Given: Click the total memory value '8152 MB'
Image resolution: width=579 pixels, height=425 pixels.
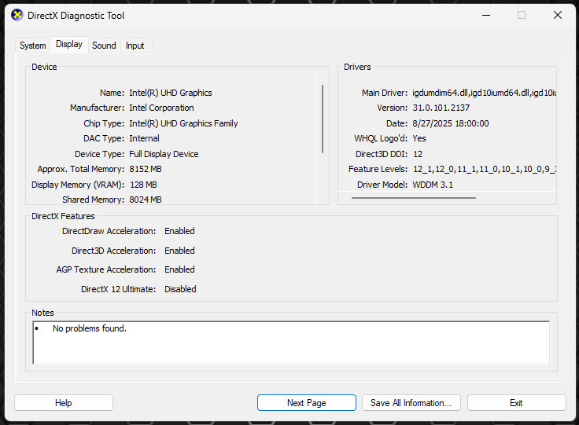Looking at the screenshot, I should pos(146,169).
